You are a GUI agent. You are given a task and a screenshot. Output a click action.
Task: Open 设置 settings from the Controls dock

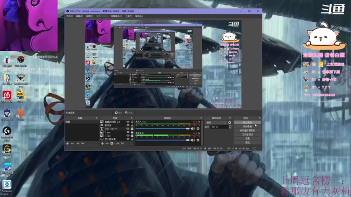pyautogui.click(x=247, y=138)
